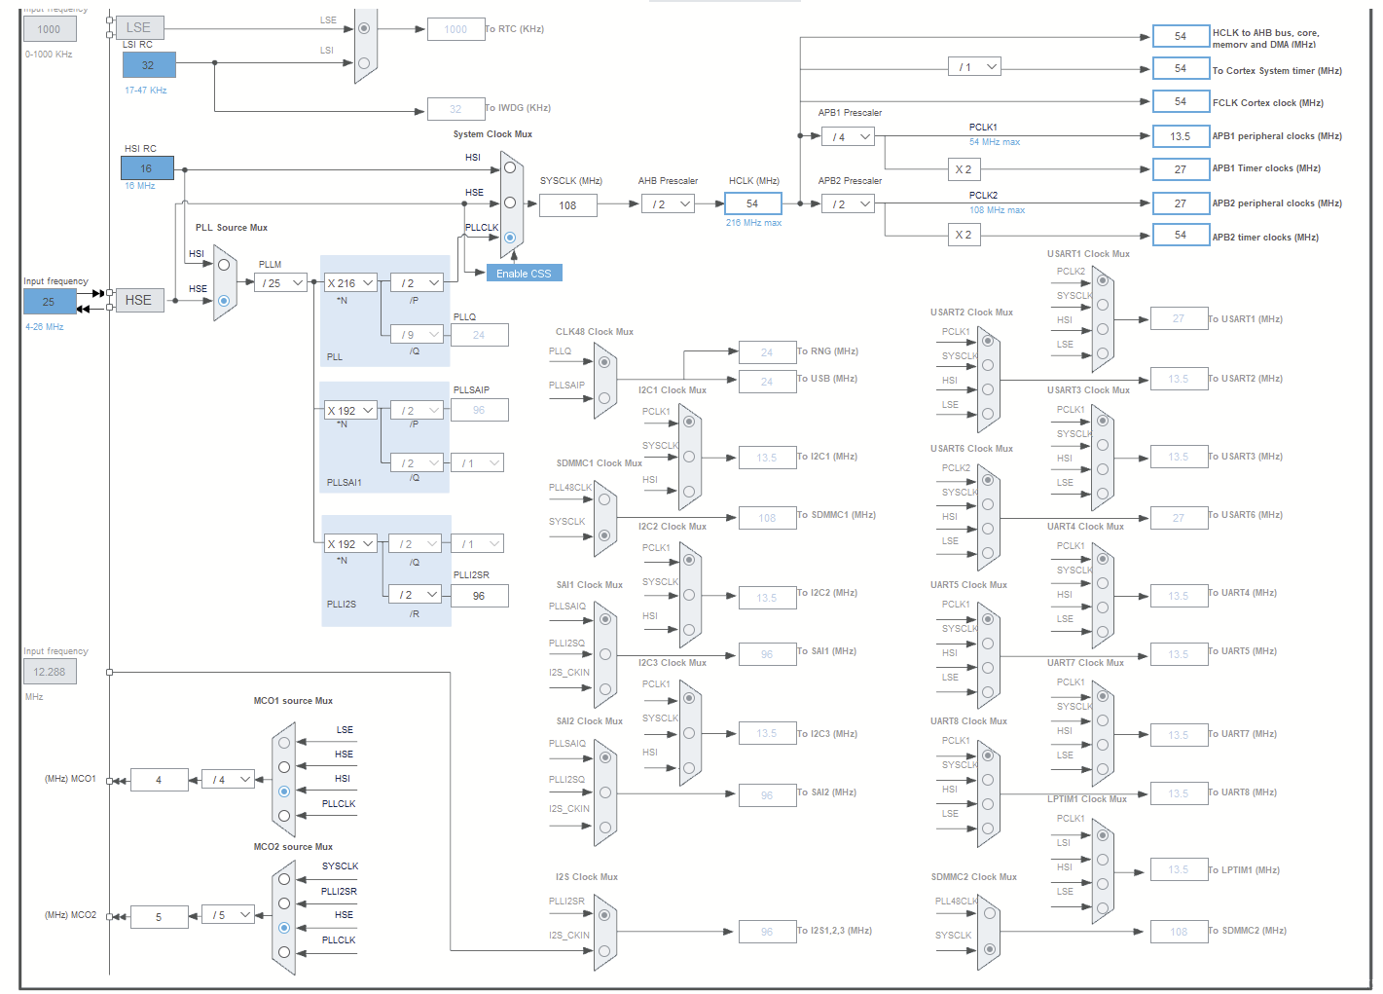This screenshot has height=994, width=1383.
Task: Click the LSE input frequency field 1000
Action: tap(49, 29)
